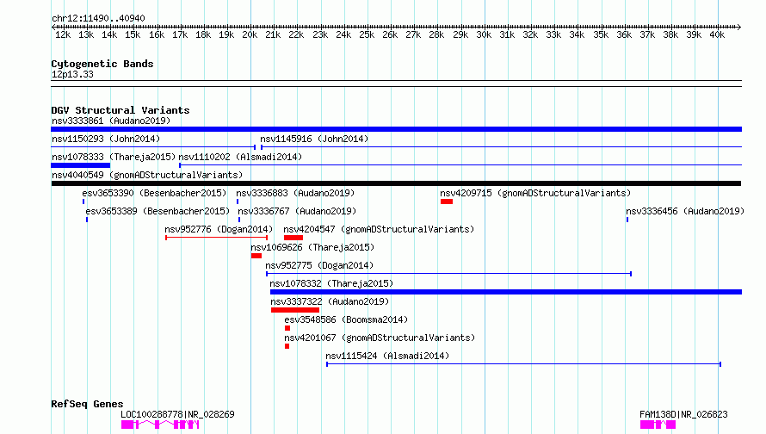Click nsv1078333 (Thareja2015) label

point(114,157)
